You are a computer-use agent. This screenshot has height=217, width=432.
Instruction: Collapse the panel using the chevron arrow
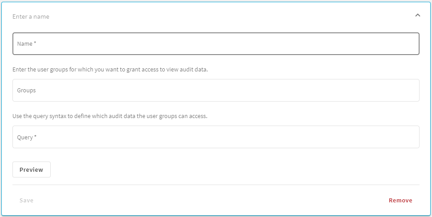pyautogui.click(x=418, y=16)
